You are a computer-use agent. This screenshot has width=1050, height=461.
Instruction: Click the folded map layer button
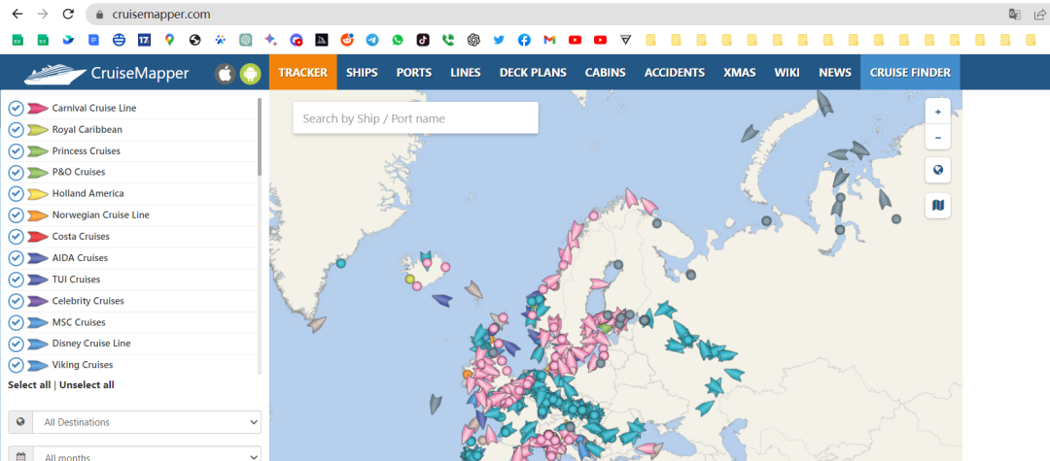(x=937, y=205)
